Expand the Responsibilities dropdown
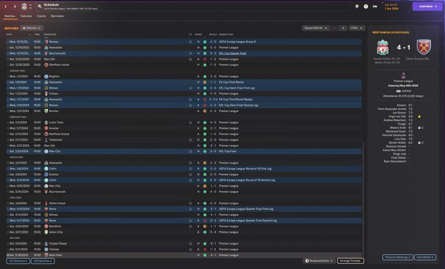Image resolution: width=445 pixels, height=269 pixels. [x=319, y=261]
